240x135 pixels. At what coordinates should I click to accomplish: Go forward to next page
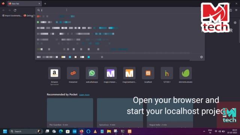[x=9, y=10]
